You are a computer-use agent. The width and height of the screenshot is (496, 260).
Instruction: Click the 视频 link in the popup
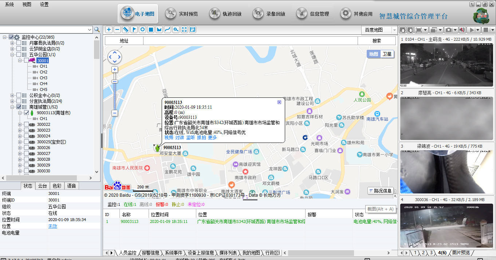pos(169,137)
